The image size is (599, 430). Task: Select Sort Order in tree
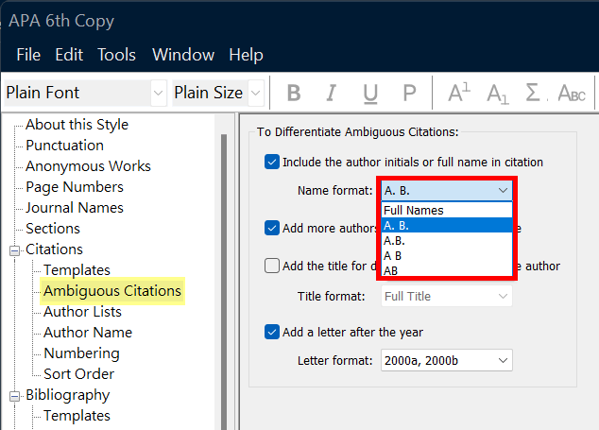pyautogui.click(x=78, y=374)
